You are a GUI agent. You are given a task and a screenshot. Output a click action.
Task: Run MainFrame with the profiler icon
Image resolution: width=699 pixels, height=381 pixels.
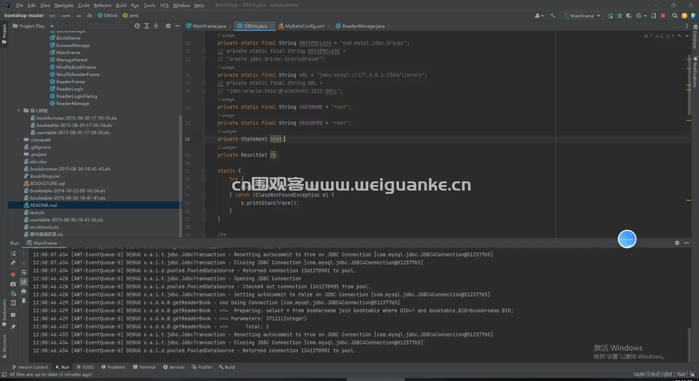pos(639,16)
